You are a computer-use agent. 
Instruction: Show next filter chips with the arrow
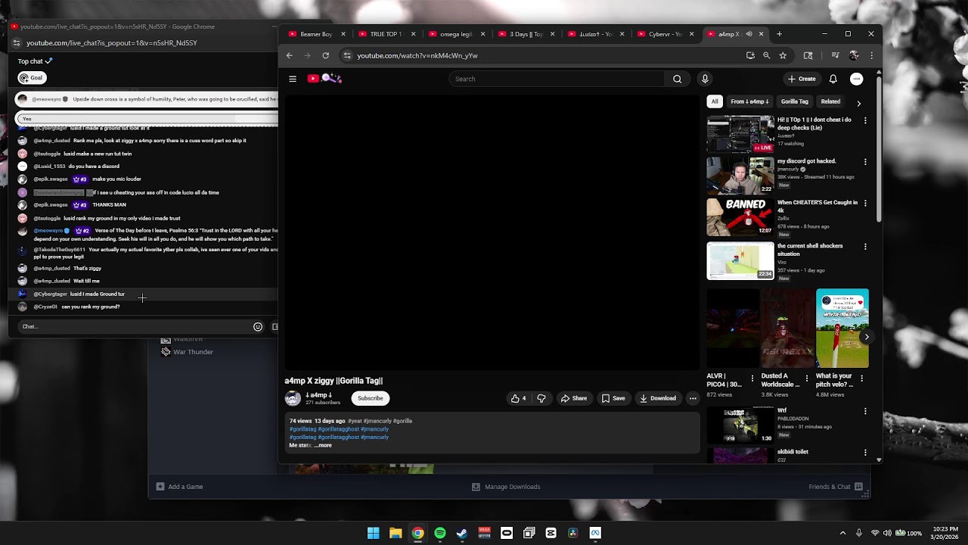tap(858, 103)
